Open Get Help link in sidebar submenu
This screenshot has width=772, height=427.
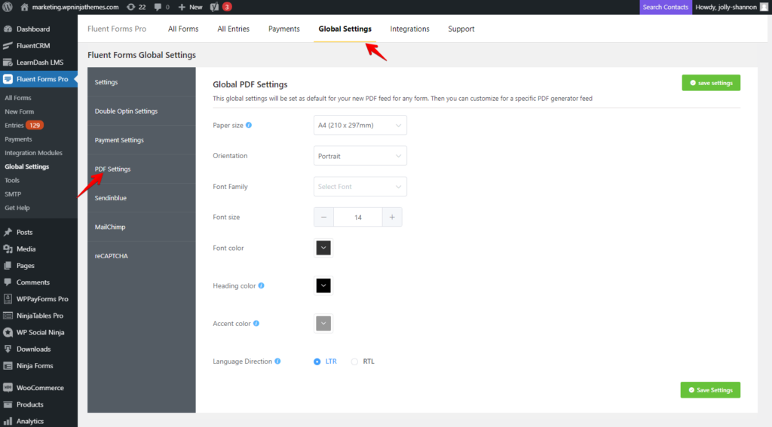click(x=17, y=208)
